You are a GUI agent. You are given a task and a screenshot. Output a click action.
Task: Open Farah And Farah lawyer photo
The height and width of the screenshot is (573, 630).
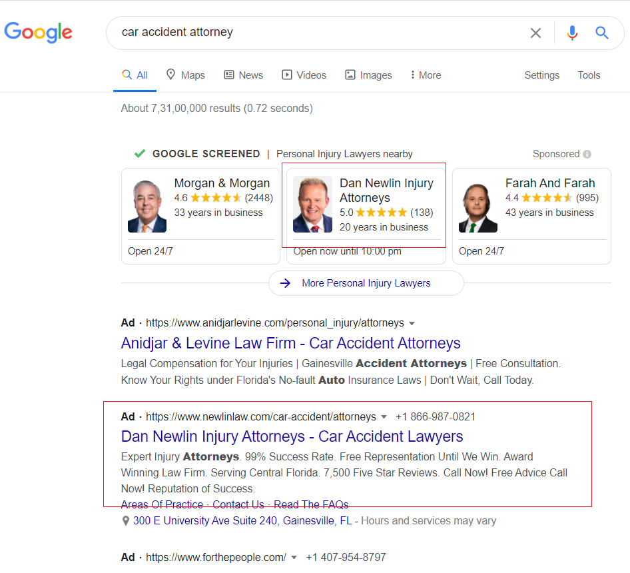pos(478,205)
